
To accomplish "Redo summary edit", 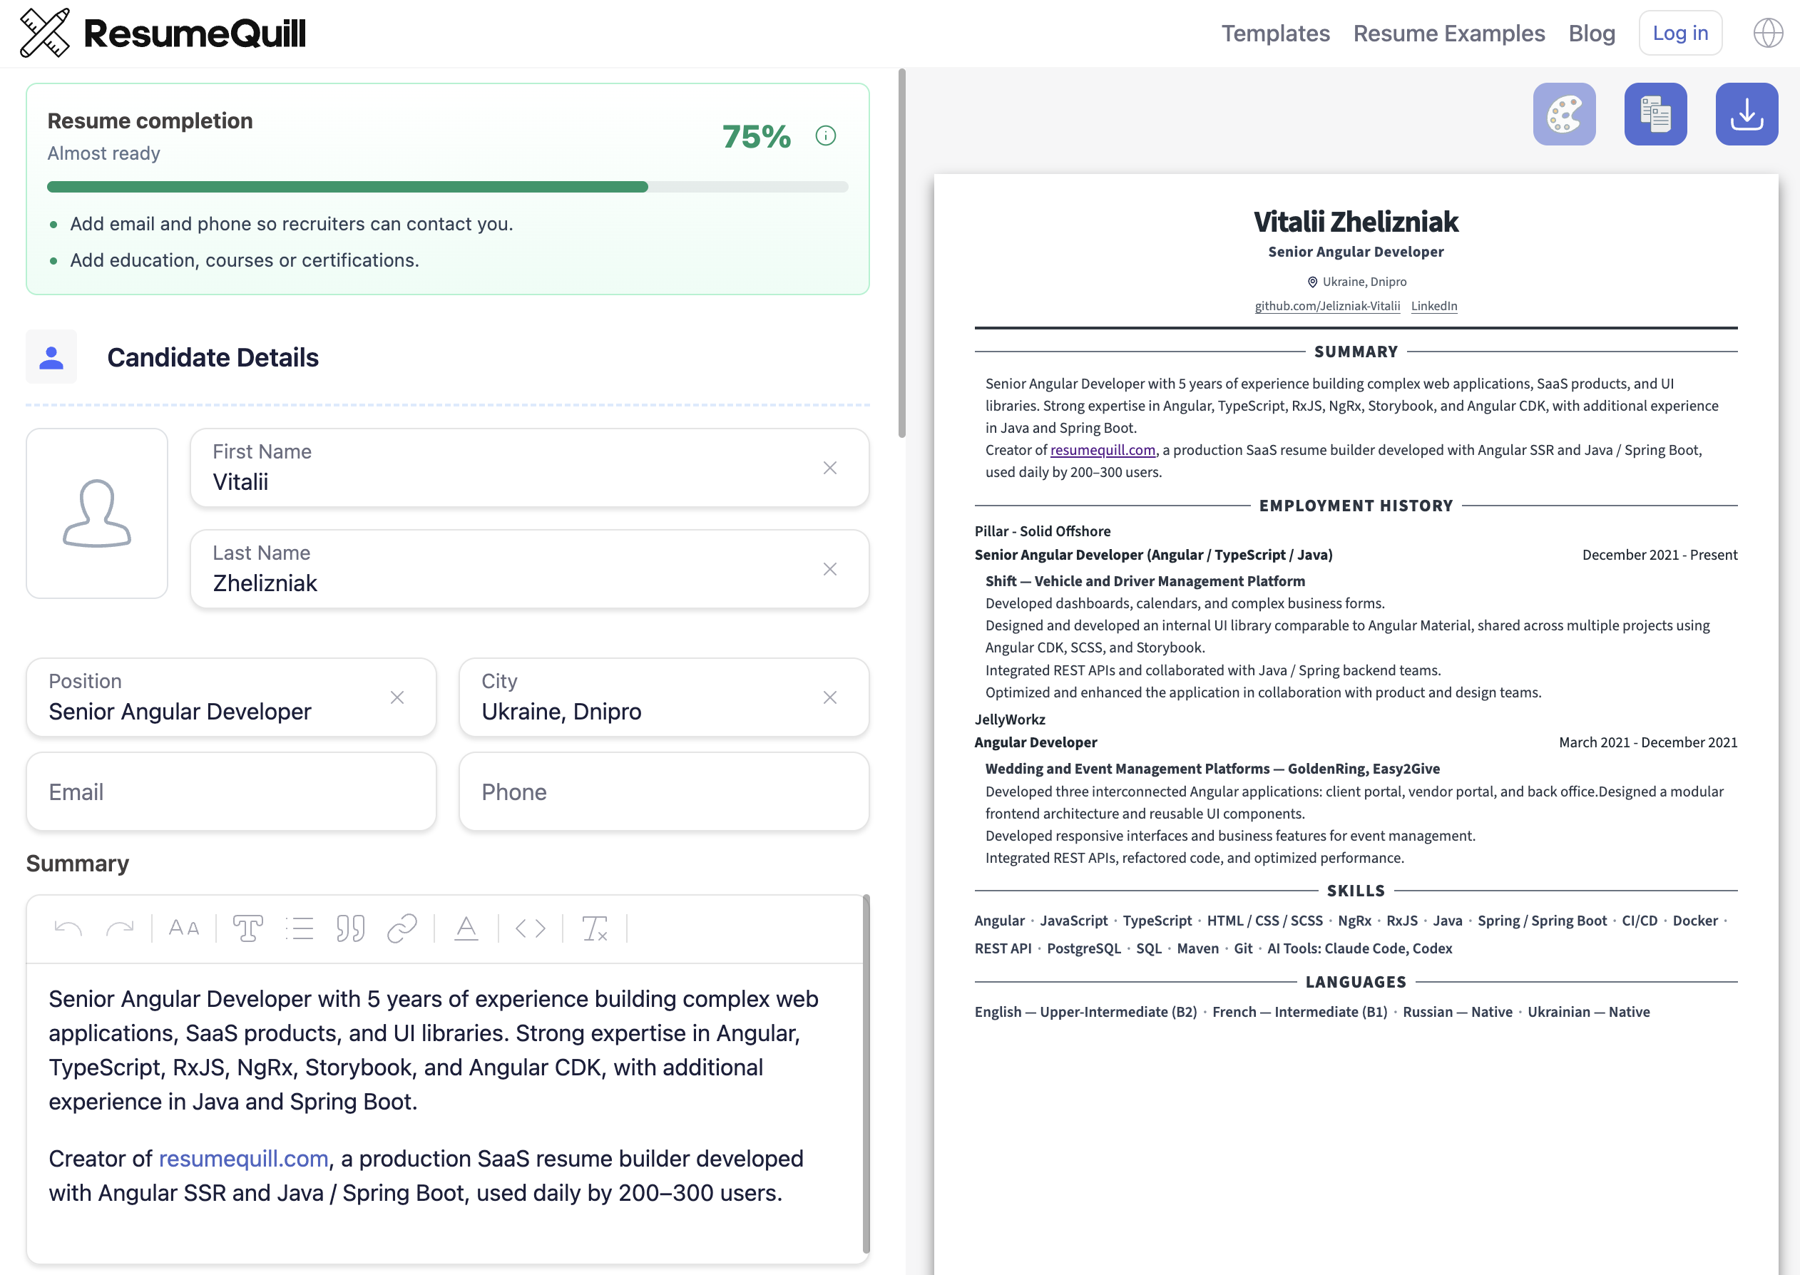I will click(119, 928).
